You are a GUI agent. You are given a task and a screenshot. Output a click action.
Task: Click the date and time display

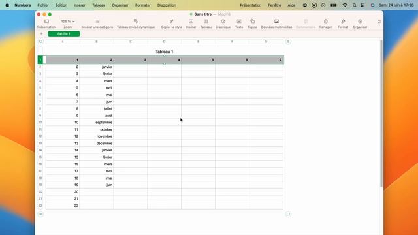click(396, 5)
